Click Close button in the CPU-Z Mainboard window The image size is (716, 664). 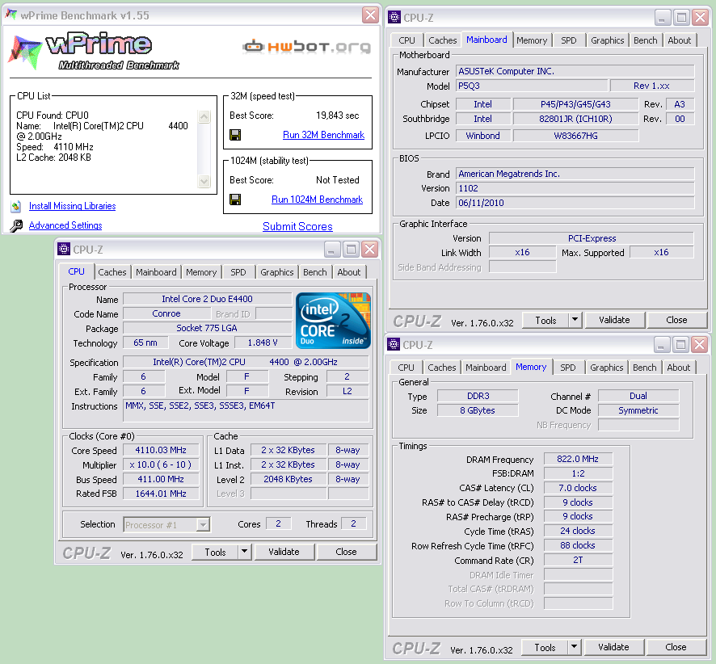(676, 319)
